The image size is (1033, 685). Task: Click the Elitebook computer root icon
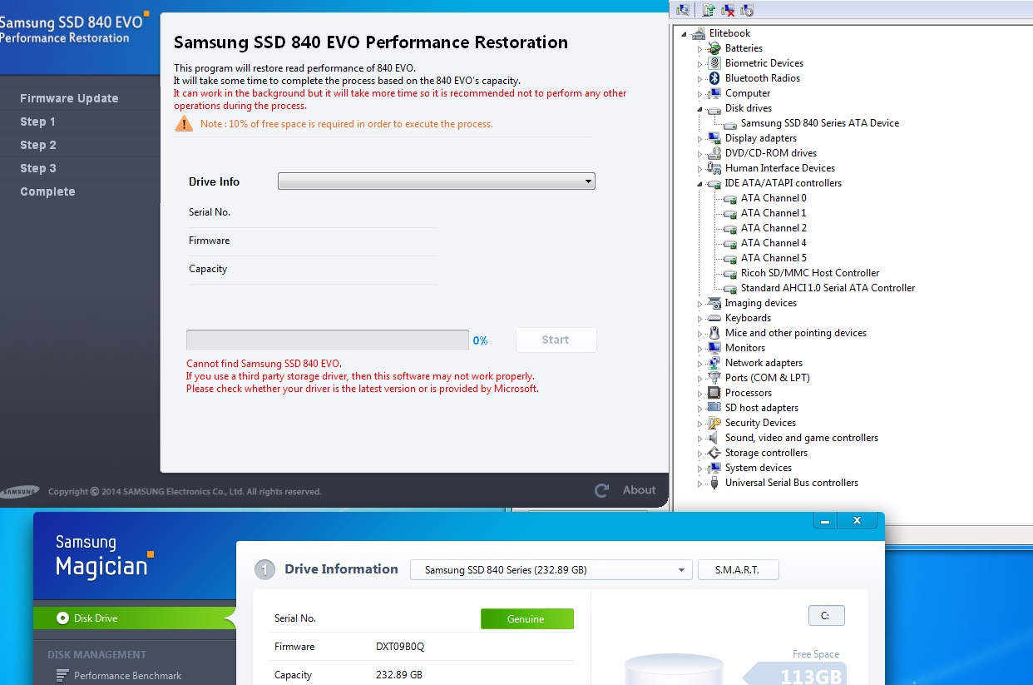tap(699, 33)
